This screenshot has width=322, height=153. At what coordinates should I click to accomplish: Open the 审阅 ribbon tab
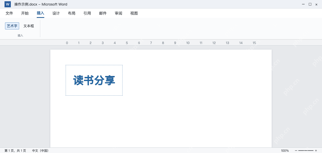(x=118, y=13)
